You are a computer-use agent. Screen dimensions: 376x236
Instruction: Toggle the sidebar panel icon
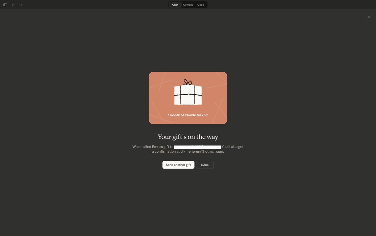5,5
